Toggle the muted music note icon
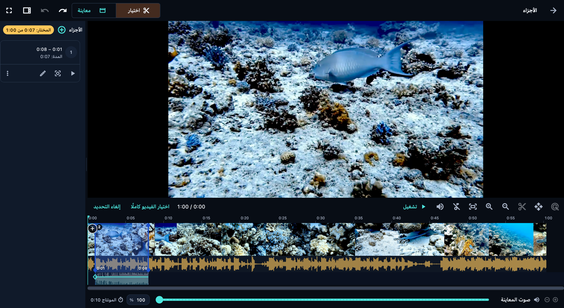Image resolution: width=564 pixels, height=308 pixels. point(456,207)
